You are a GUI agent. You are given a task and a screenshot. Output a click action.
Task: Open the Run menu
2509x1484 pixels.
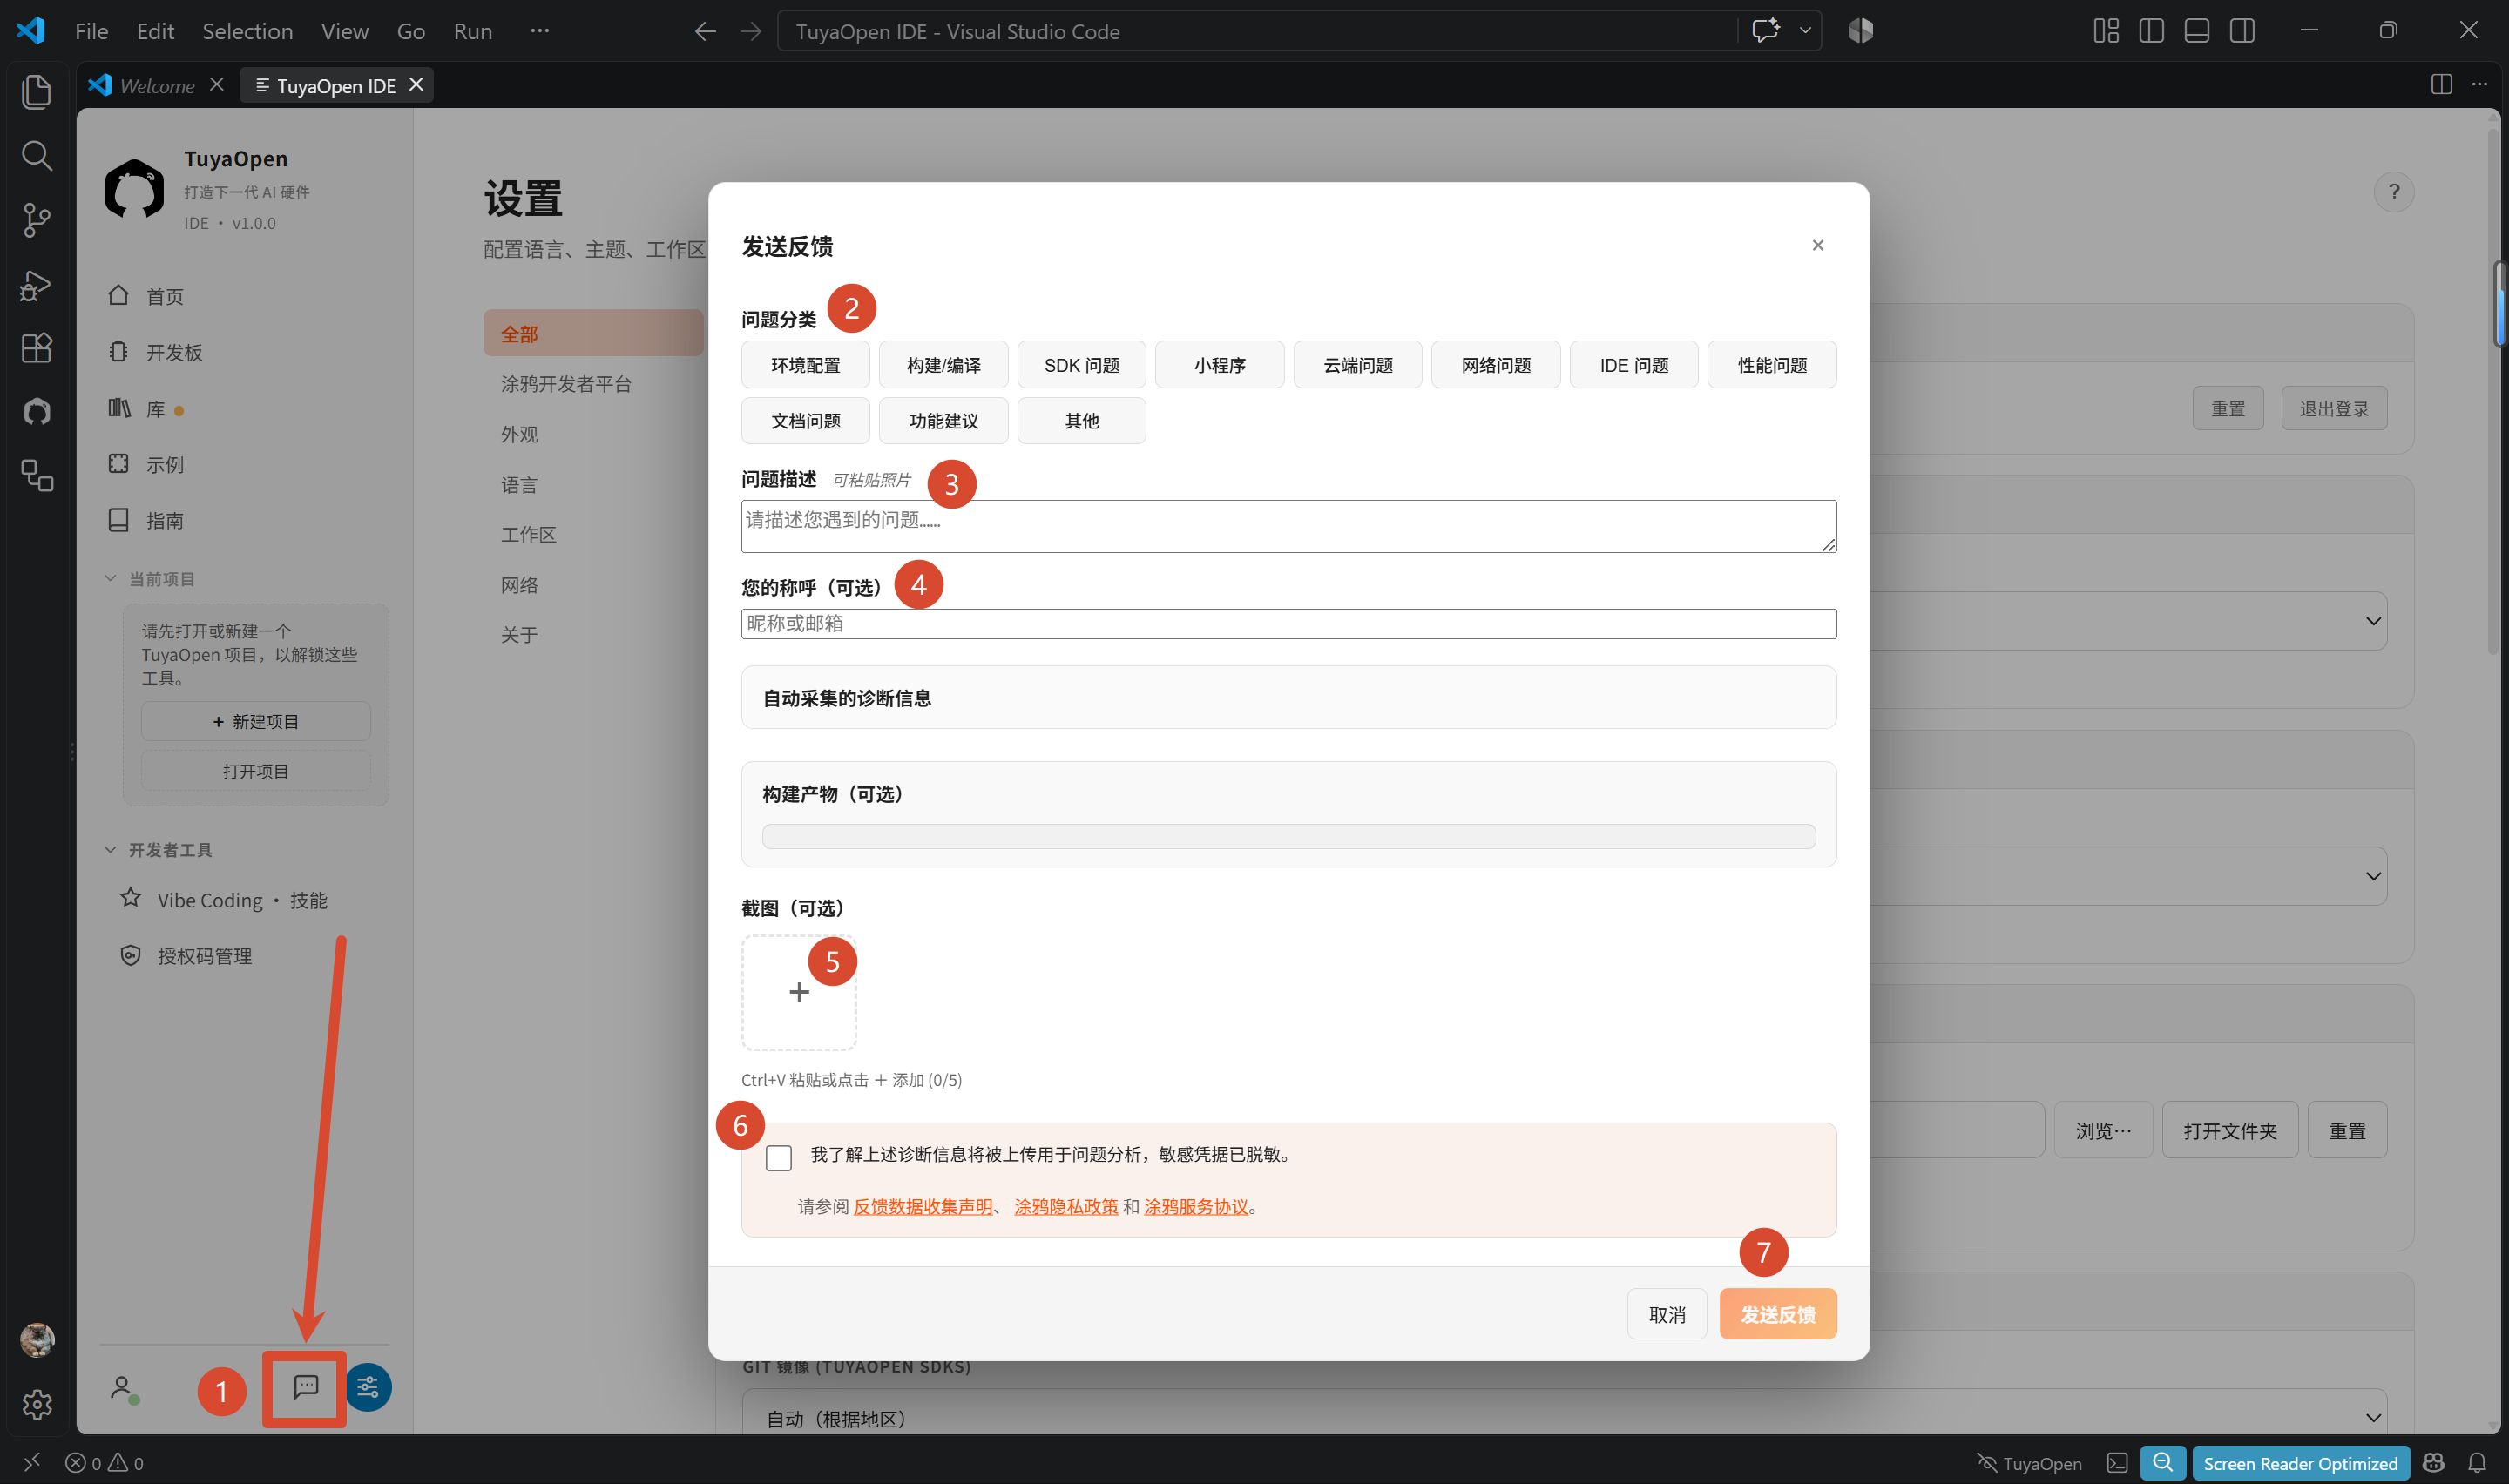[472, 31]
